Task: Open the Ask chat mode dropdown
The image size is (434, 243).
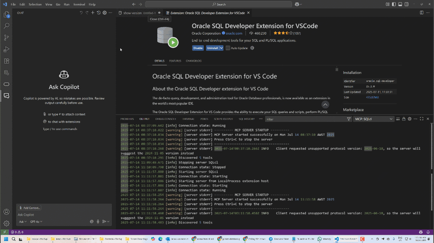Action: point(23,221)
